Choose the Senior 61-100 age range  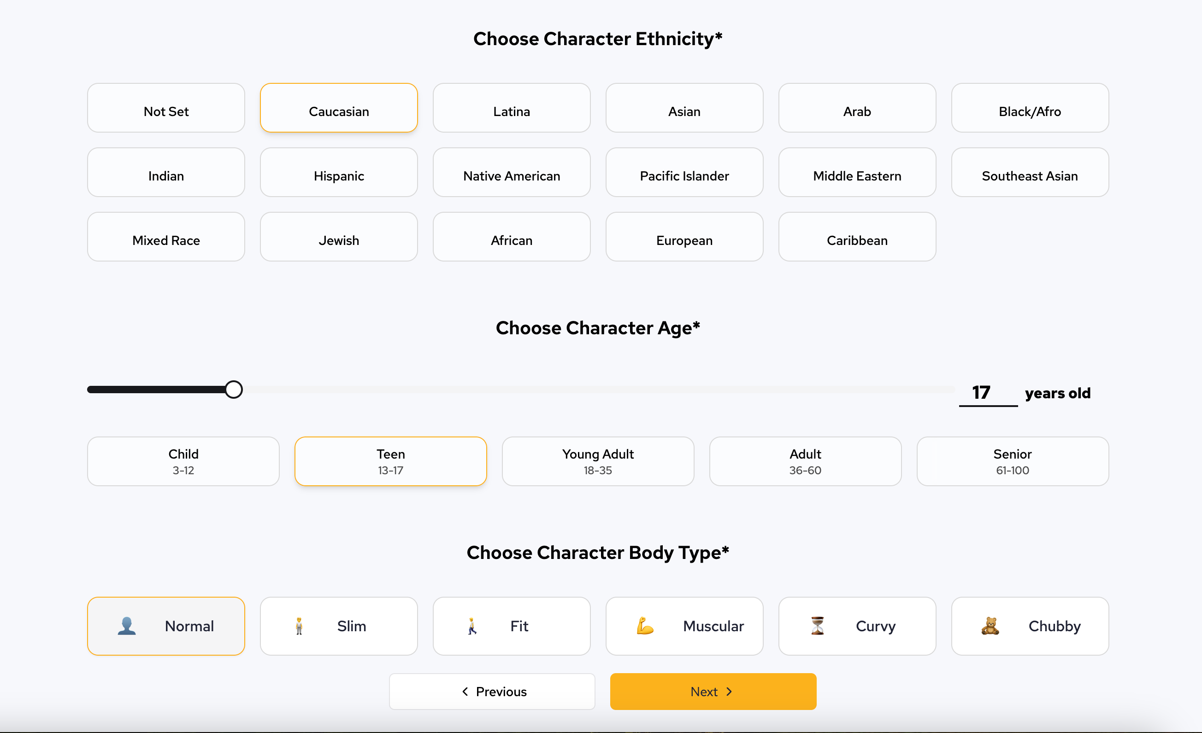(x=1012, y=461)
